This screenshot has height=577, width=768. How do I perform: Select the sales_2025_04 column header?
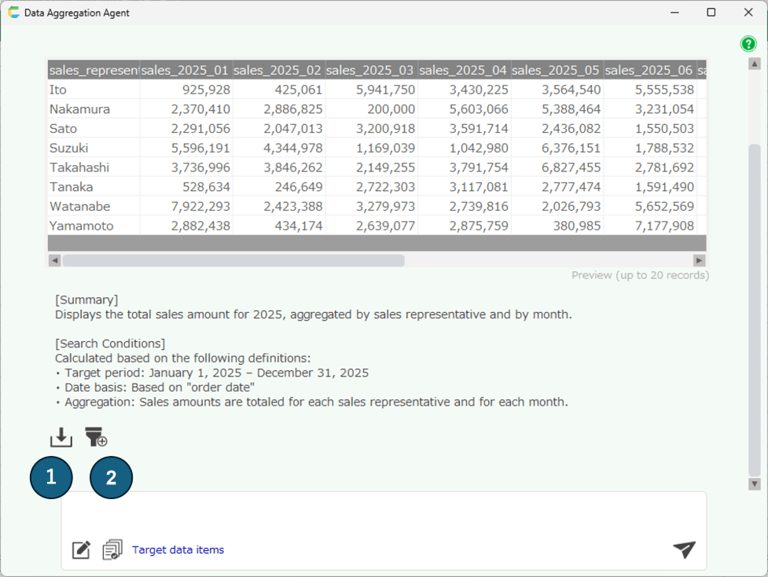(464, 70)
